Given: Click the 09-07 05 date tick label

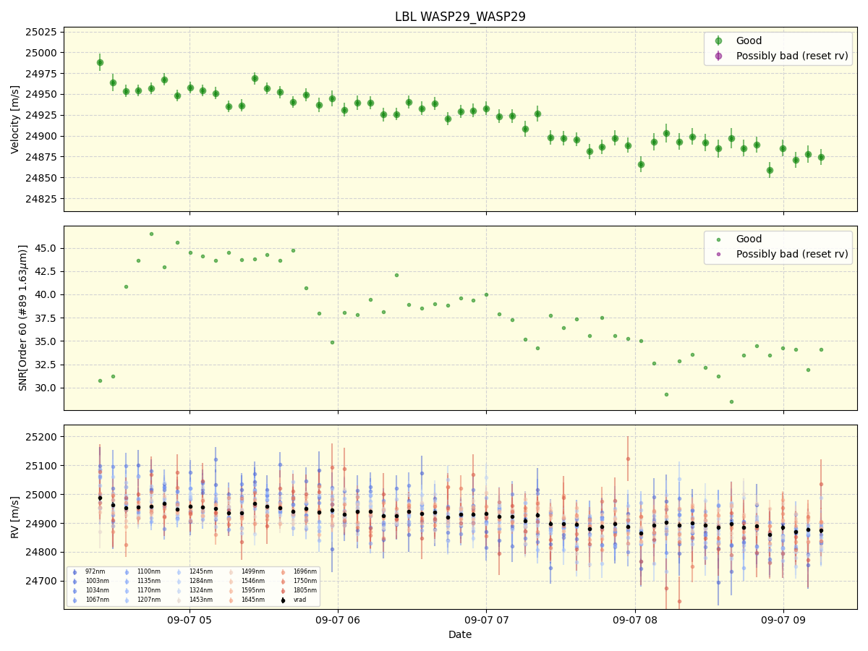Looking at the screenshot, I should (x=190, y=619).
